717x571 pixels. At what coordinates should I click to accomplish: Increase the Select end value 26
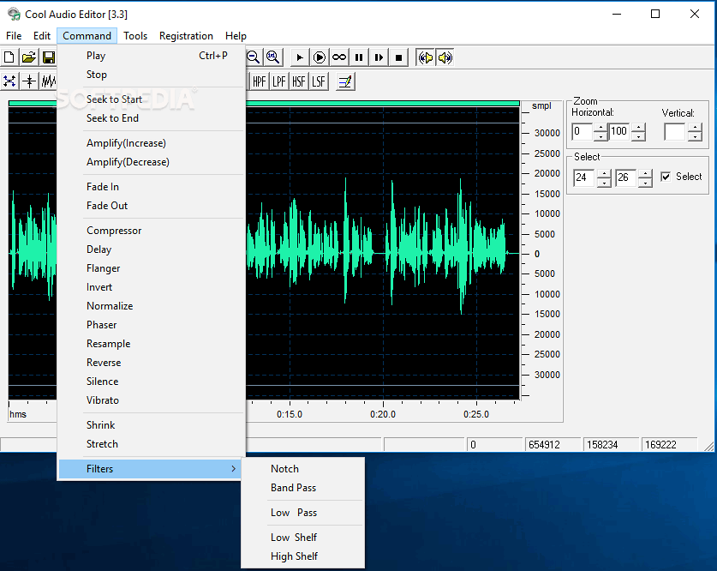(x=645, y=173)
